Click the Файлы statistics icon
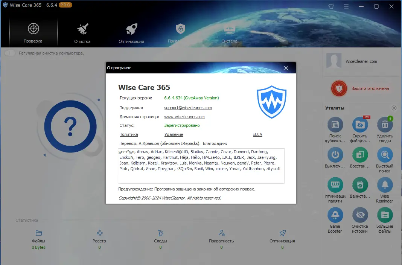 (x=39, y=233)
